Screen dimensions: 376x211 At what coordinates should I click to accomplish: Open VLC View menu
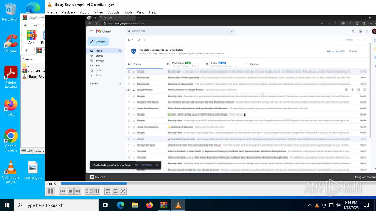(140, 12)
